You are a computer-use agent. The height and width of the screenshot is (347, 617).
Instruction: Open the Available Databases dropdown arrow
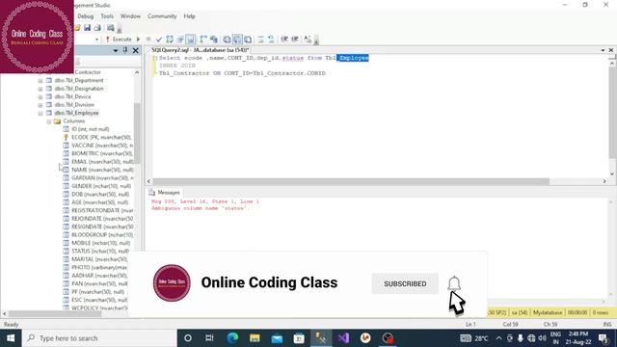tap(96, 40)
